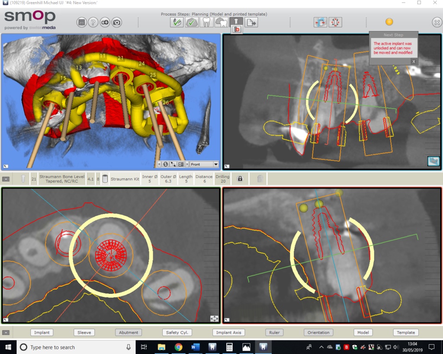Screen dimensions: 443x354
Task: Click the left arrow in 3D view controls
Action: (x=159, y=164)
